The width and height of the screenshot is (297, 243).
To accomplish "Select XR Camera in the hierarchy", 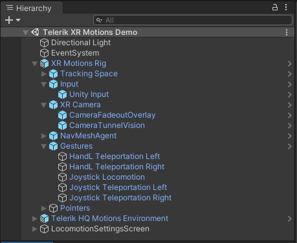I will pos(80,105).
